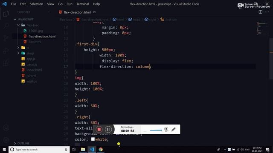
Task: Open basic.js file
Action: click(32, 64)
